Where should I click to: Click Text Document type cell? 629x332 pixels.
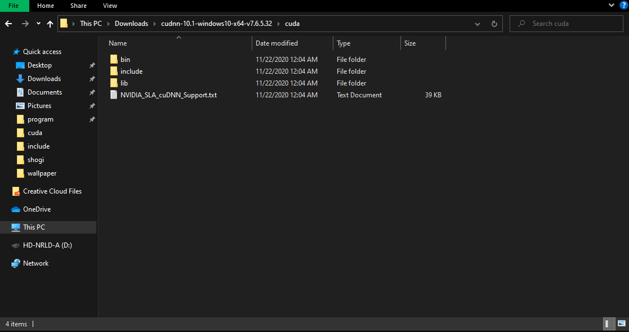tap(359, 95)
